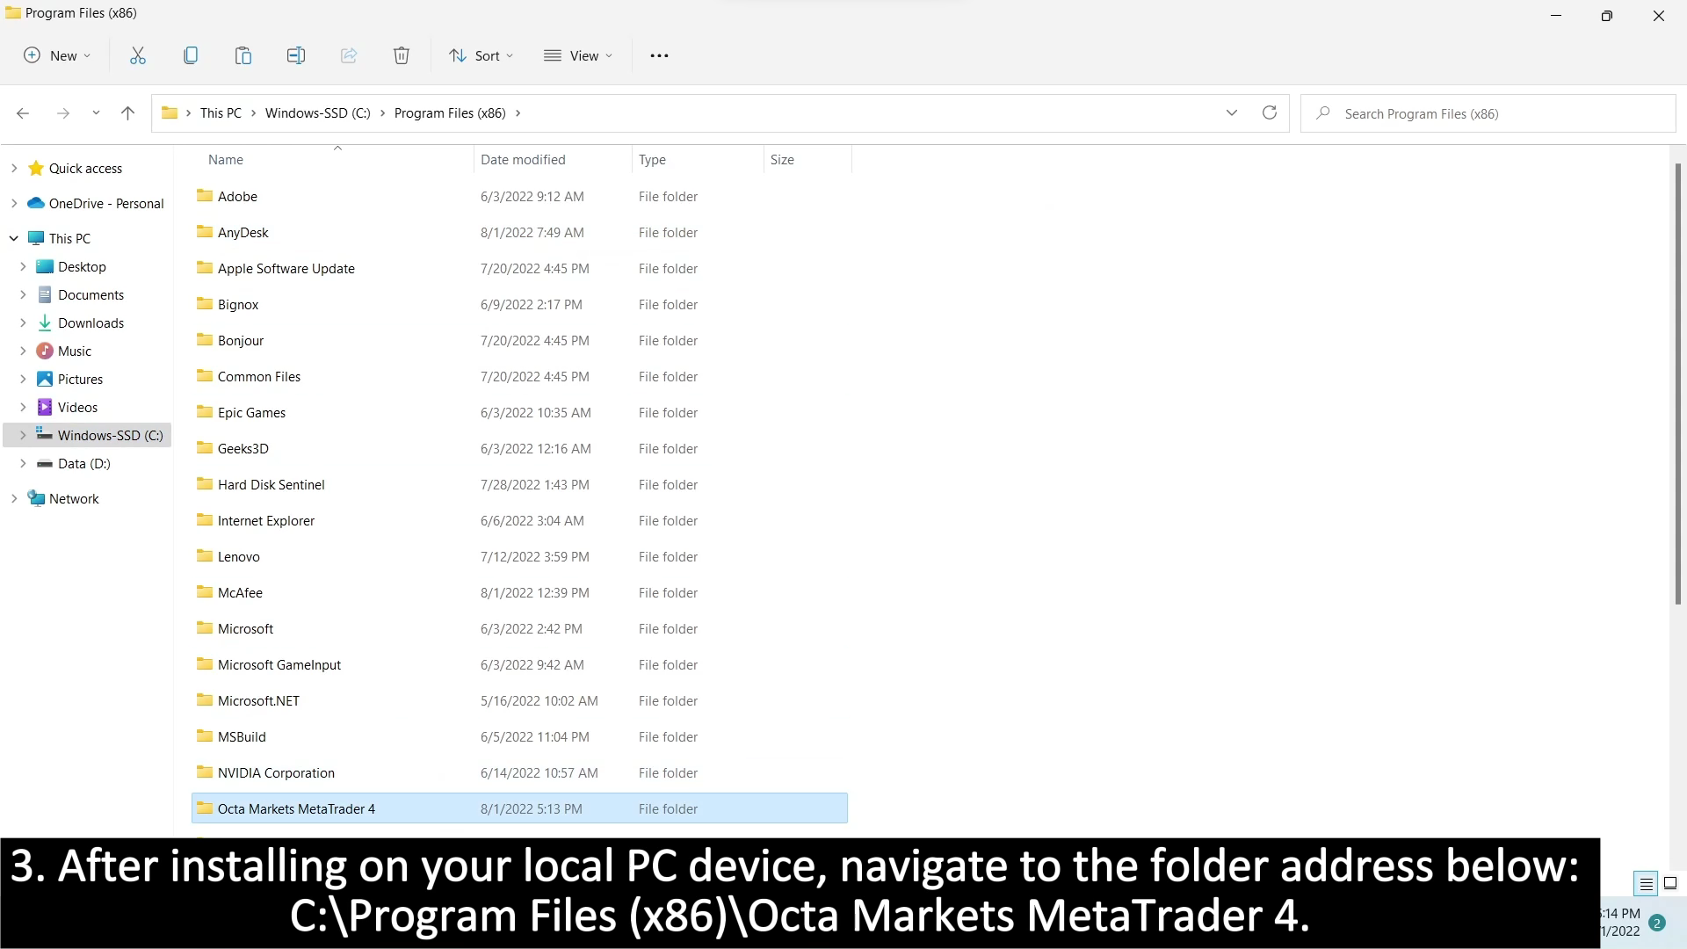Click the Delete trash icon
This screenshot has height=949, width=1687.
[x=402, y=55]
